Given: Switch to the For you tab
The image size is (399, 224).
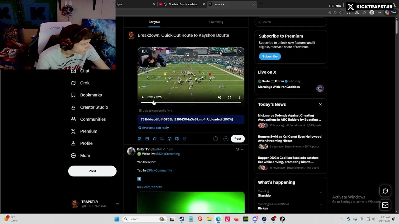Looking at the screenshot, I should coord(154,22).
